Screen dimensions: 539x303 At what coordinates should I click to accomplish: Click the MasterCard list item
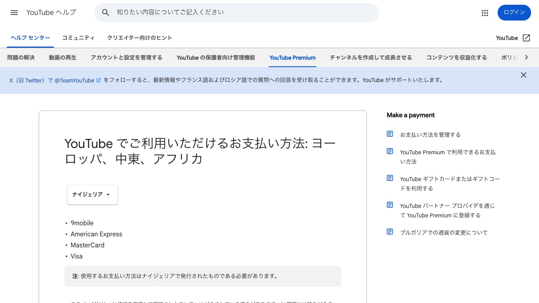[88, 245]
